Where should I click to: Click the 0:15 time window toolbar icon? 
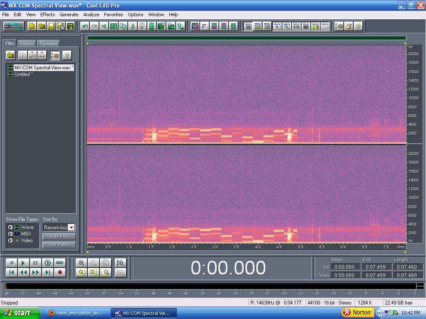coord(296,26)
